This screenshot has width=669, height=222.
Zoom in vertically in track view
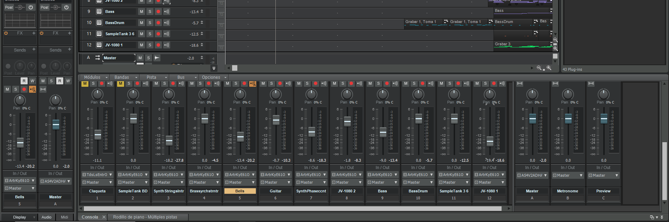(555, 49)
